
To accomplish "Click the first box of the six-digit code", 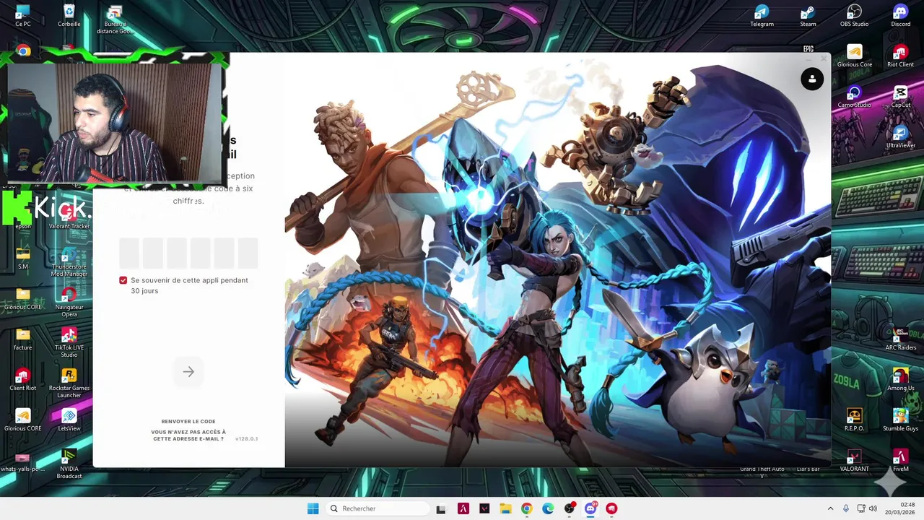I will [129, 253].
